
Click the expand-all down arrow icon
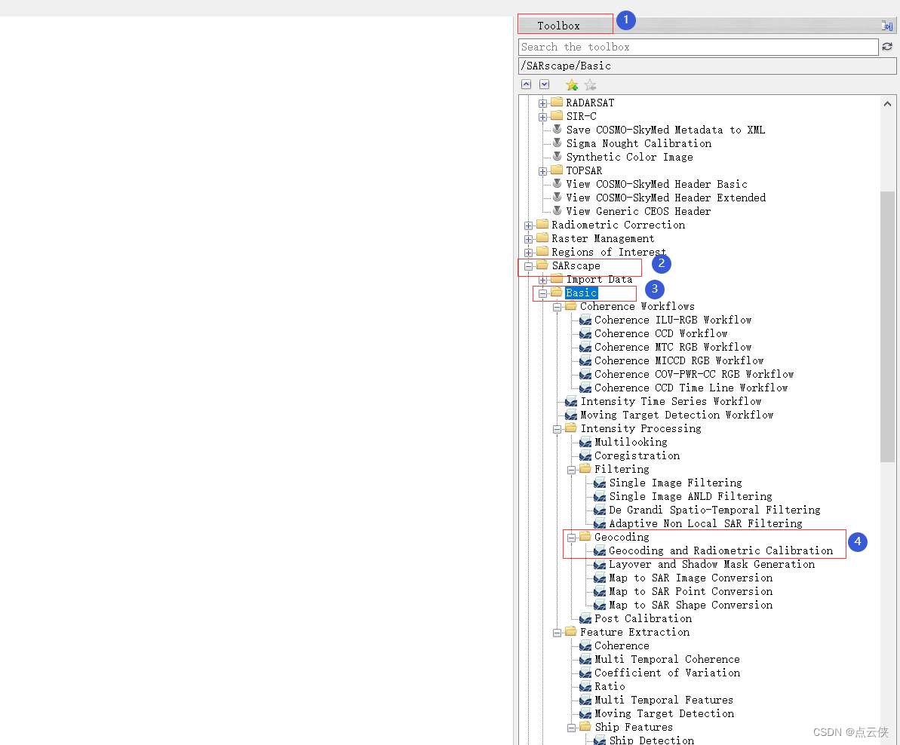544,85
